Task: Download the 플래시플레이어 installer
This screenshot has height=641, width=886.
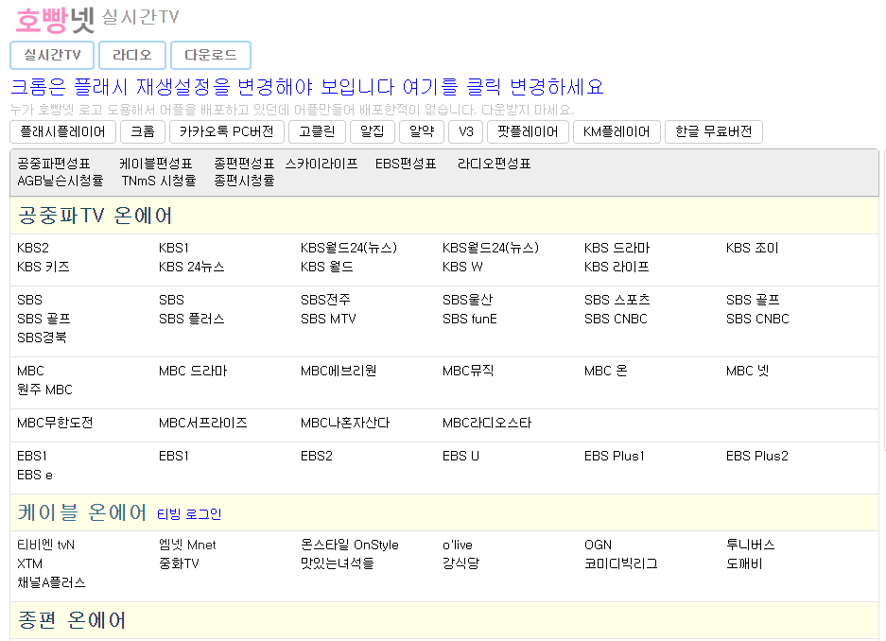Action: click(x=61, y=131)
